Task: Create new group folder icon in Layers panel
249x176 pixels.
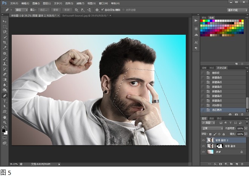Action: pos(231,164)
